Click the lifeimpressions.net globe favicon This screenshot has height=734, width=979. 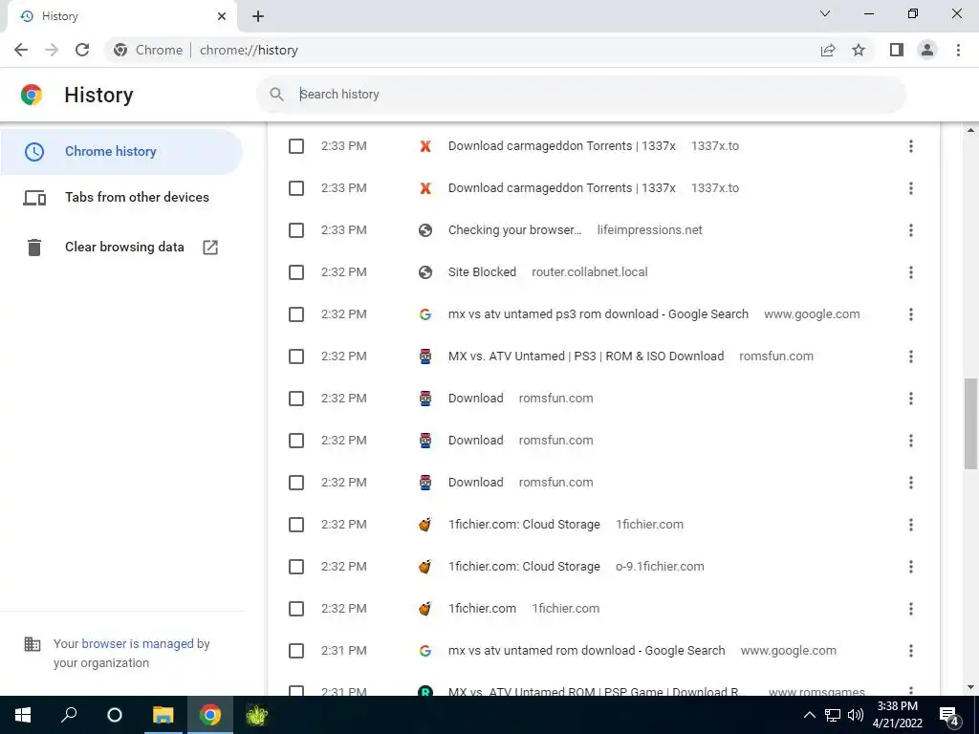pos(425,230)
